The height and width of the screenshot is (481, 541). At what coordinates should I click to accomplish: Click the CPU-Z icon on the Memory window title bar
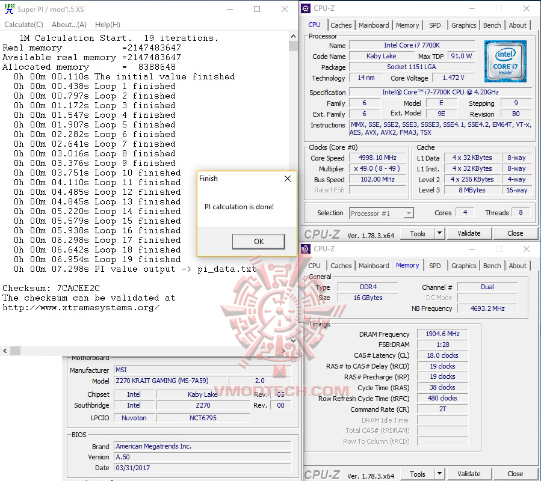pos(306,248)
